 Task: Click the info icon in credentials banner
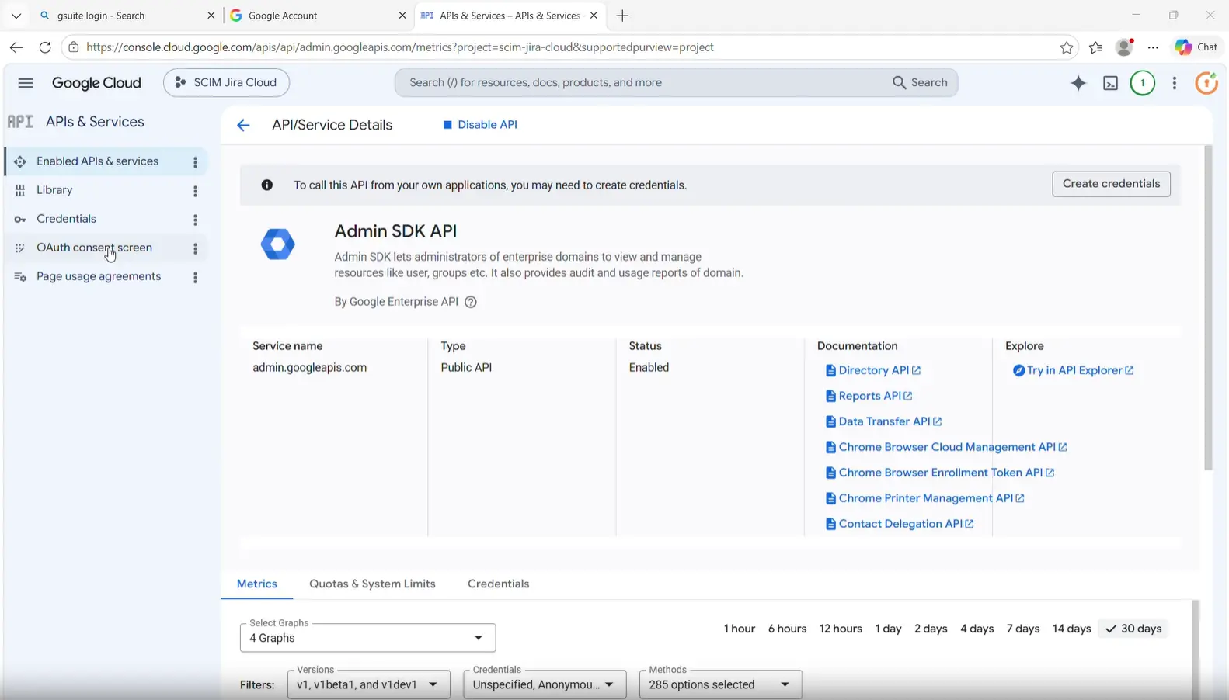[x=267, y=185]
